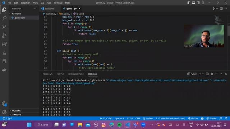
Task: Split the terminal
Action: [207, 74]
